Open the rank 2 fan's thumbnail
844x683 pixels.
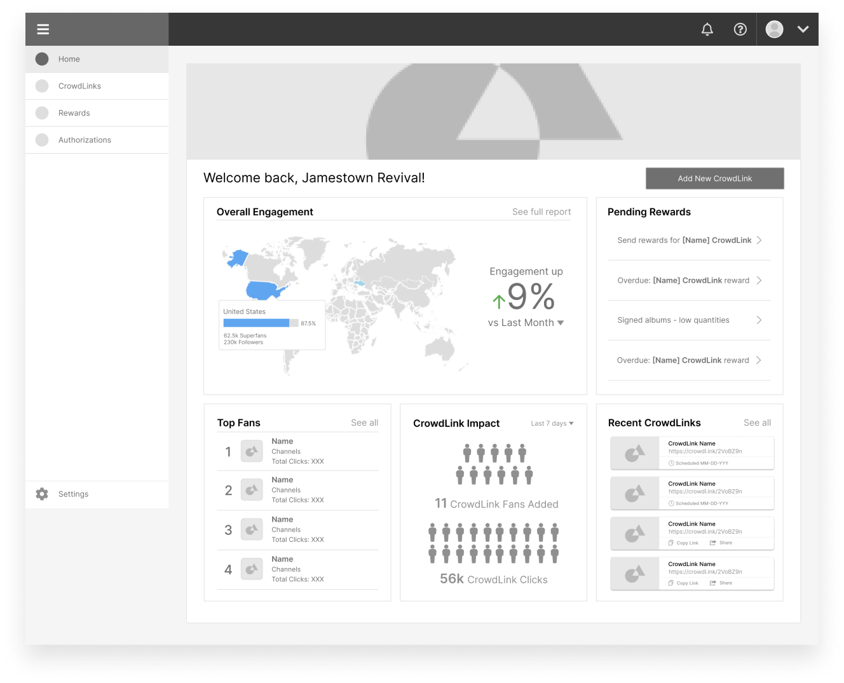click(x=252, y=490)
